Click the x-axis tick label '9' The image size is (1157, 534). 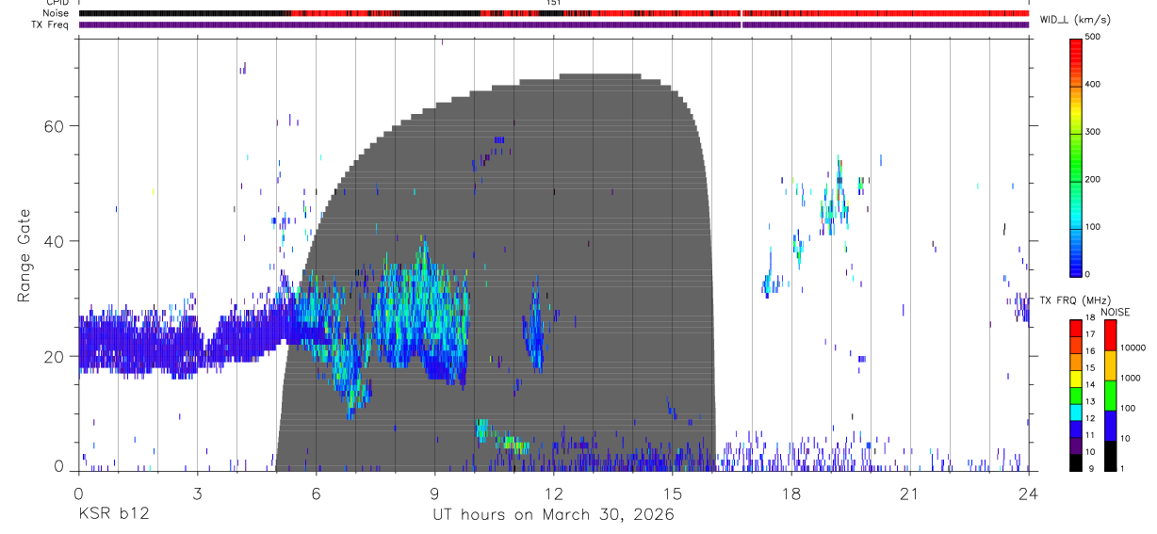point(435,493)
